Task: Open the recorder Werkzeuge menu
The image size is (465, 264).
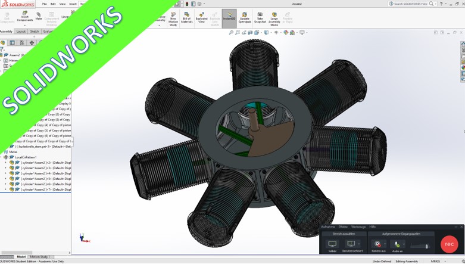Action: point(358,227)
